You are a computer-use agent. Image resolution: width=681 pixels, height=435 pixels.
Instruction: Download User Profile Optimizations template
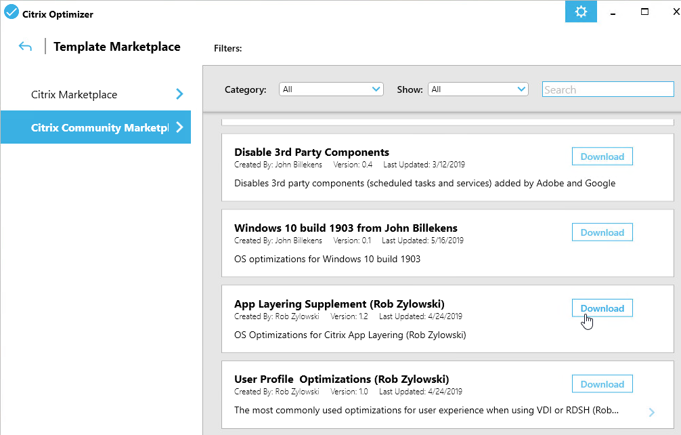pyautogui.click(x=602, y=384)
